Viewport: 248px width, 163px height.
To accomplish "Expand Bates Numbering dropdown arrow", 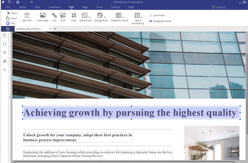I will coord(142,17).
